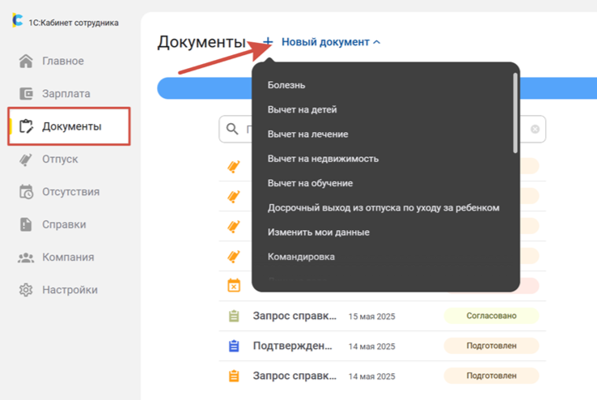This screenshot has height=400, width=597.
Task: Pick Вычет на обучение from the menu
Action: point(310,183)
